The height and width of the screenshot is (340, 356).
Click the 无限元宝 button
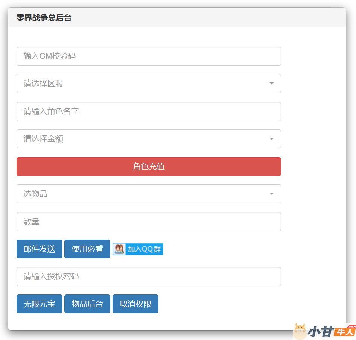(x=40, y=304)
